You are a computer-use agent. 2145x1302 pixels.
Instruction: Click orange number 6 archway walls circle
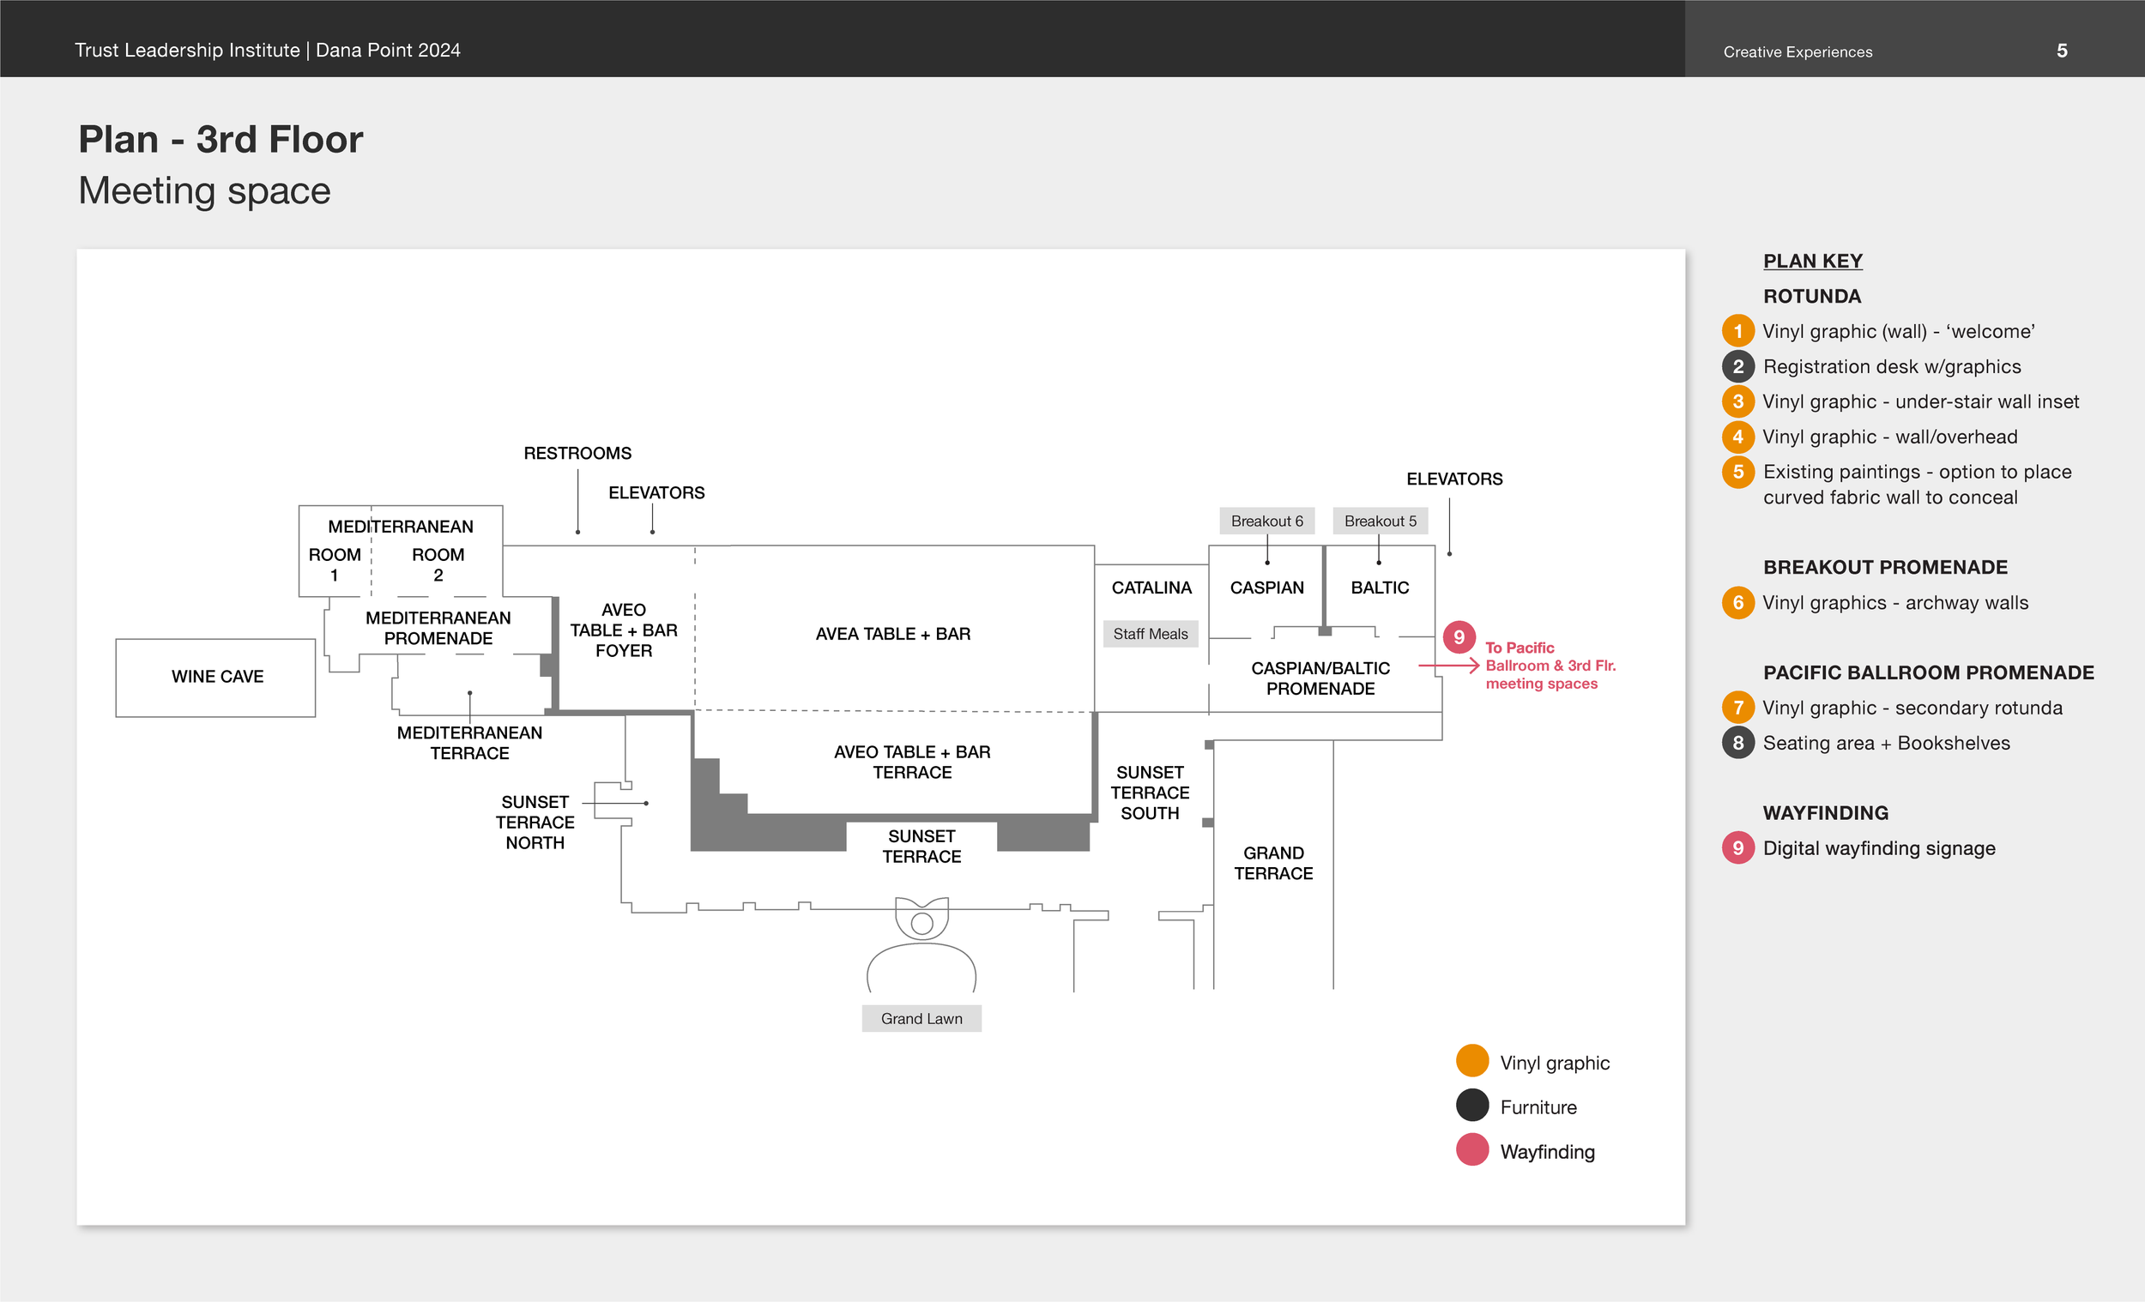[1737, 602]
